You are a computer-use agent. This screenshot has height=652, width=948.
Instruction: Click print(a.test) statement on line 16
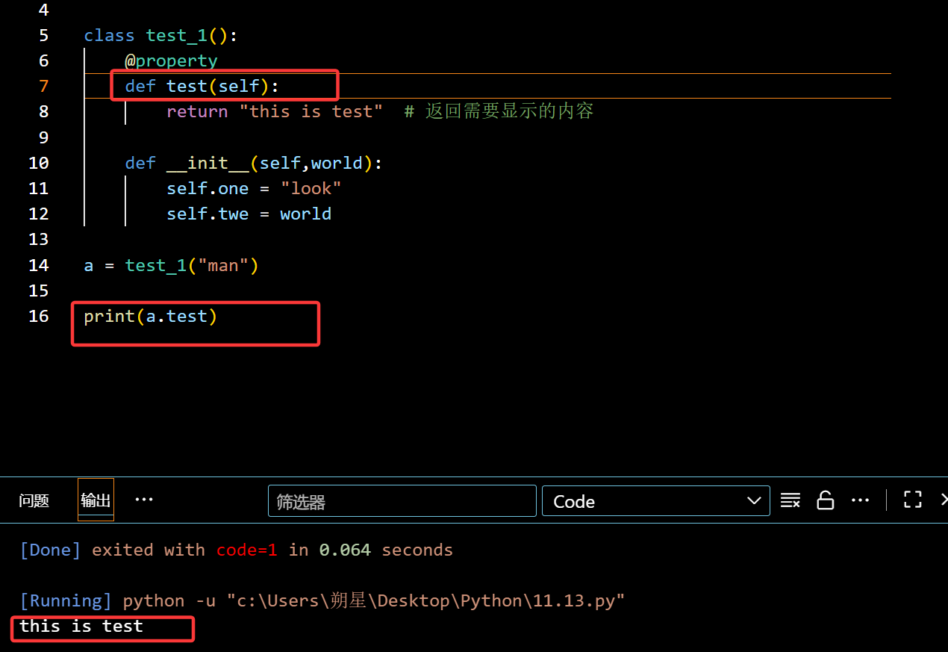point(150,317)
